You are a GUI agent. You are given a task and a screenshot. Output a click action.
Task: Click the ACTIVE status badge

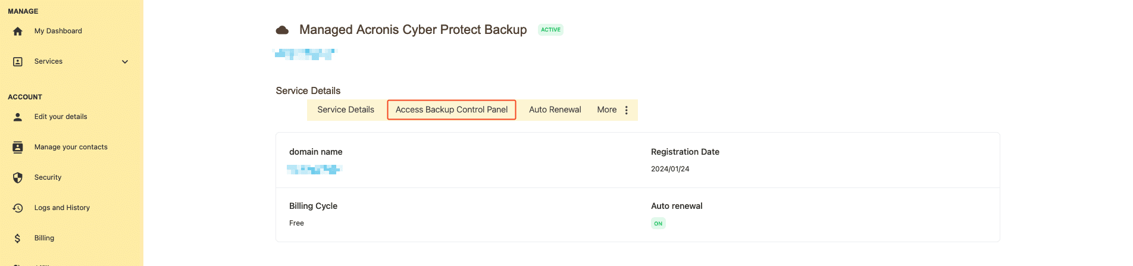point(550,30)
